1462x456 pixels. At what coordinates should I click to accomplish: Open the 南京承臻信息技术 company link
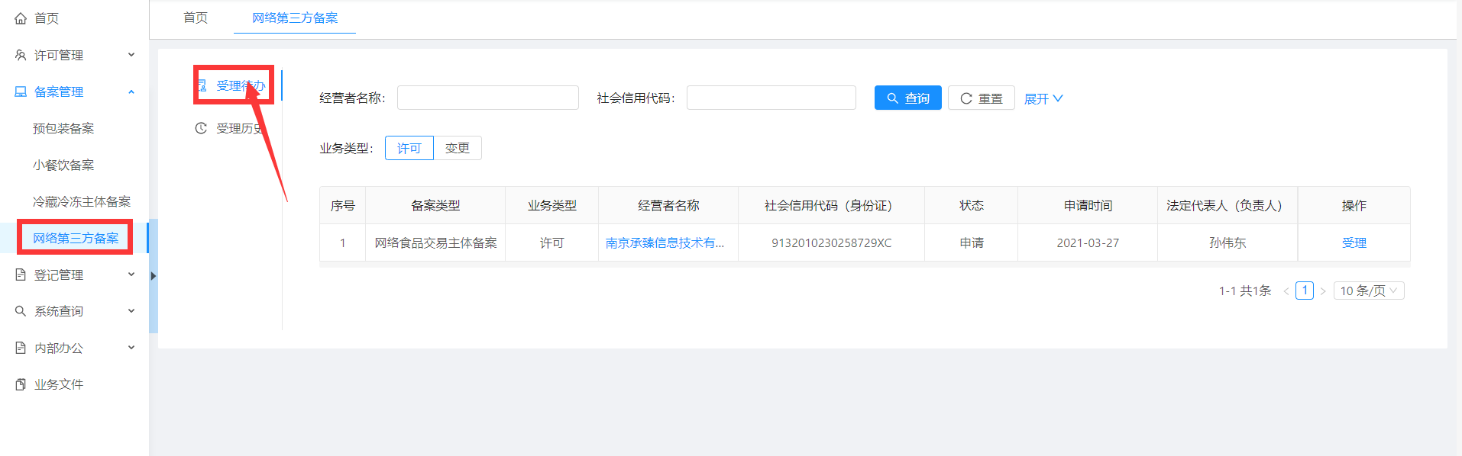pyautogui.click(x=665, y=242)
